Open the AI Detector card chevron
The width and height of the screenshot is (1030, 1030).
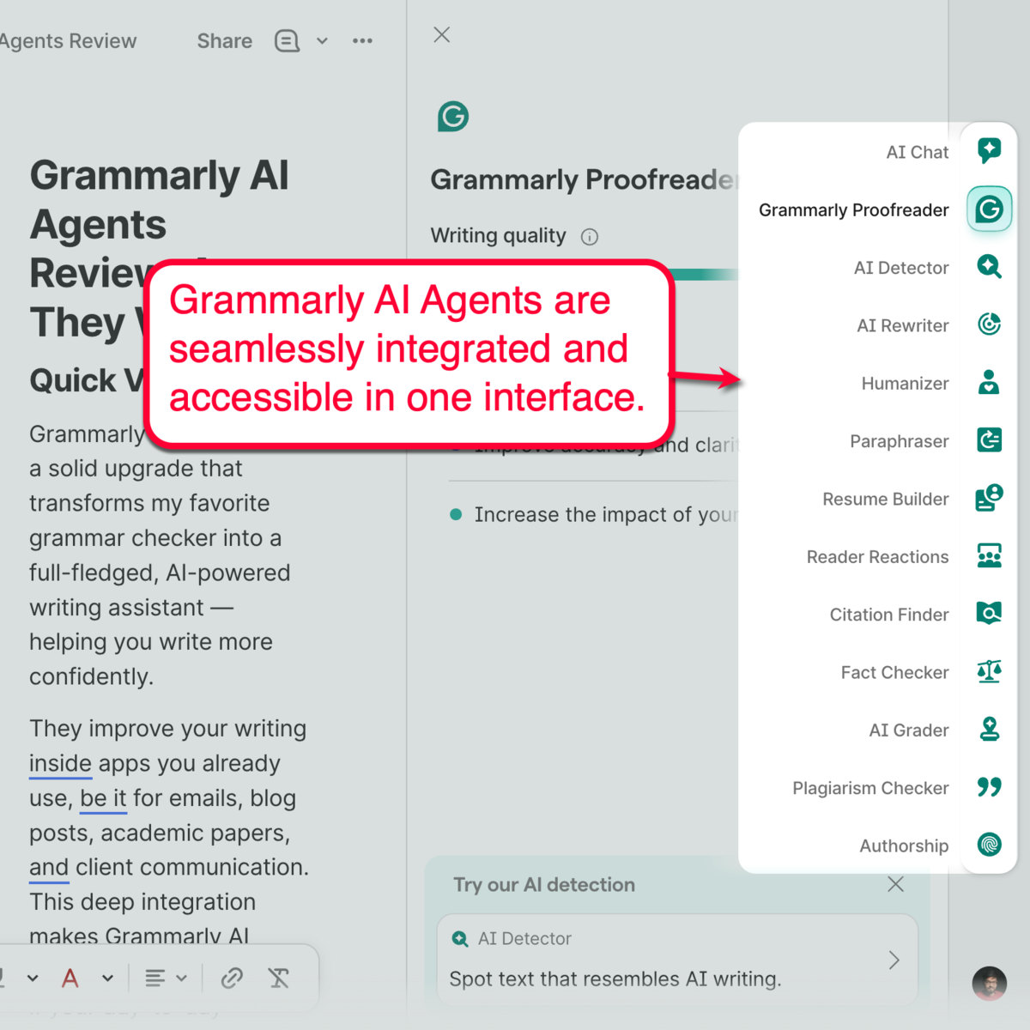(894, 960)
